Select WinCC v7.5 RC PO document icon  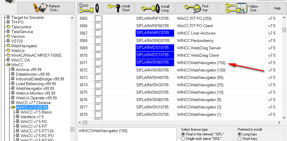(x=17, y=136)
